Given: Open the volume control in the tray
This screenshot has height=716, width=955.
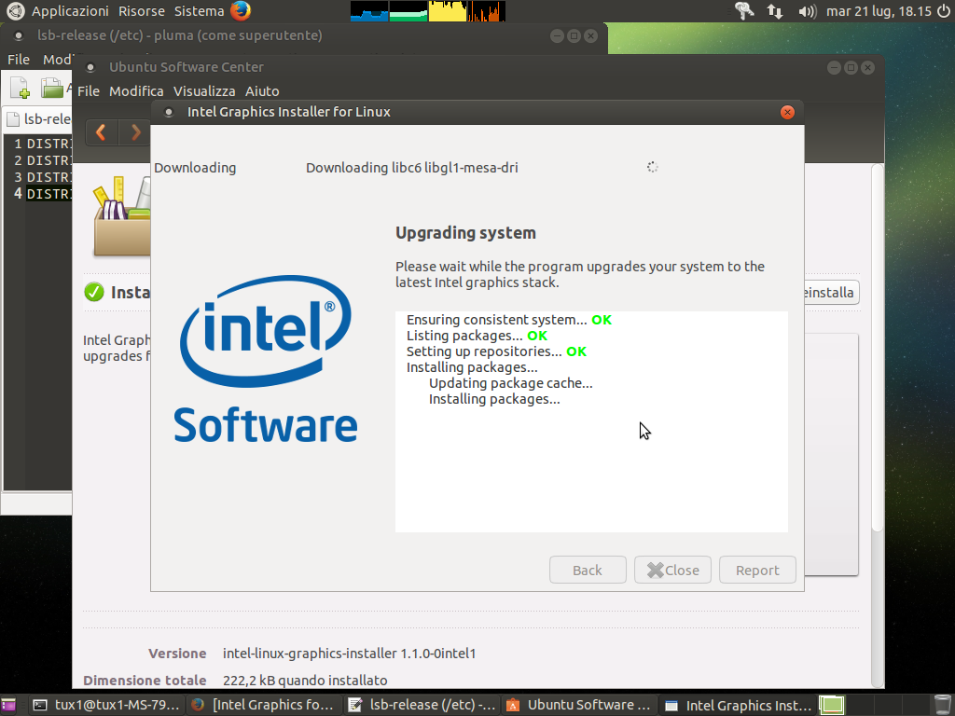Looking at the screenshot, I should coord(807,11).
